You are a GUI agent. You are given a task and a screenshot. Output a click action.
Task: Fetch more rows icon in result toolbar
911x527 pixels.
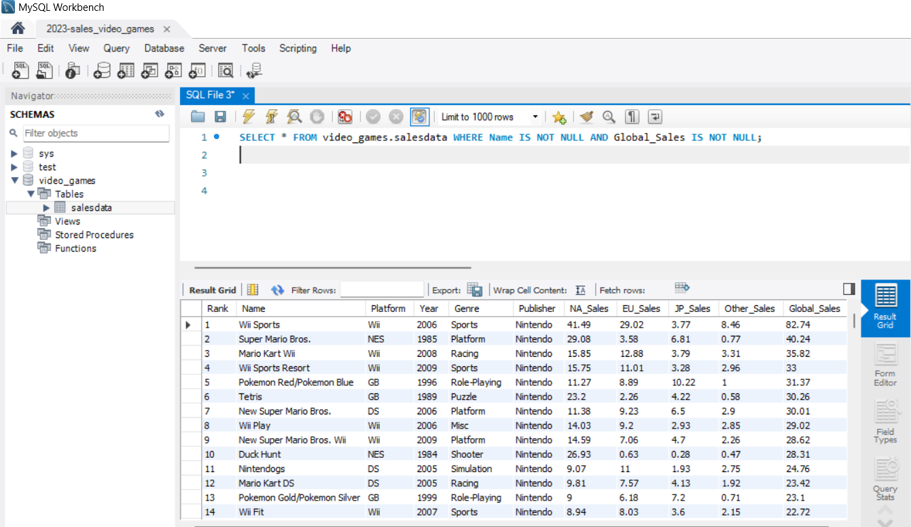pyautogui.click(x=682, y=288)
